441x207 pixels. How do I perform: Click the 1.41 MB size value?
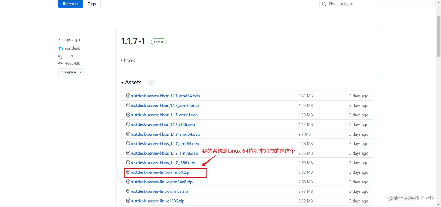tap(306, 96)
